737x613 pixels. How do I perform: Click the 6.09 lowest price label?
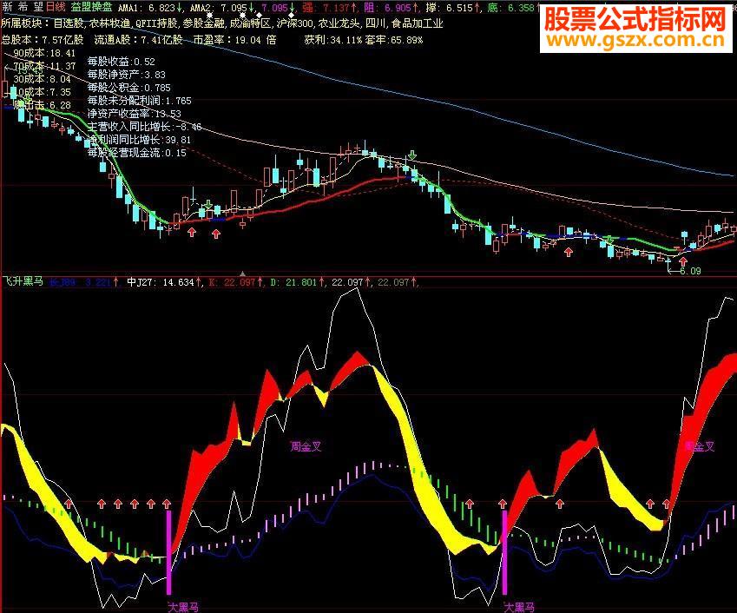point(690,271)
